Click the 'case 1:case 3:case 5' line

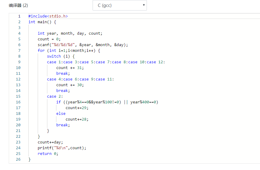pyautogui.click(x=106, y=62)
